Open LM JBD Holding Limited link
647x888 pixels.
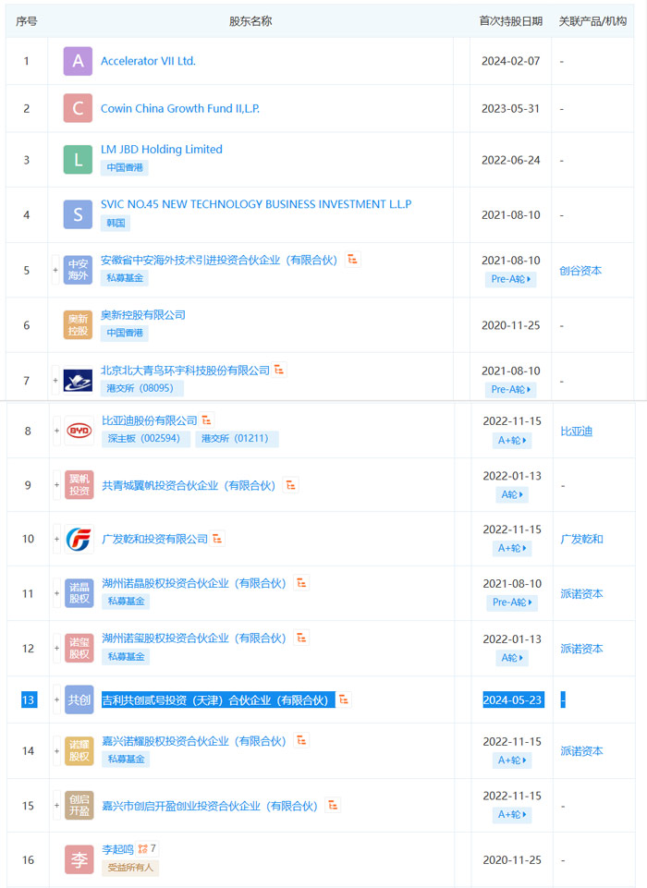(162, 149)
